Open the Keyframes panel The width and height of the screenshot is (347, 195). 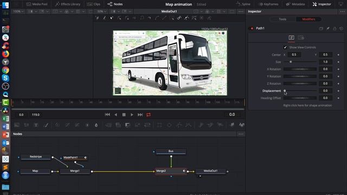click(269, 4)
